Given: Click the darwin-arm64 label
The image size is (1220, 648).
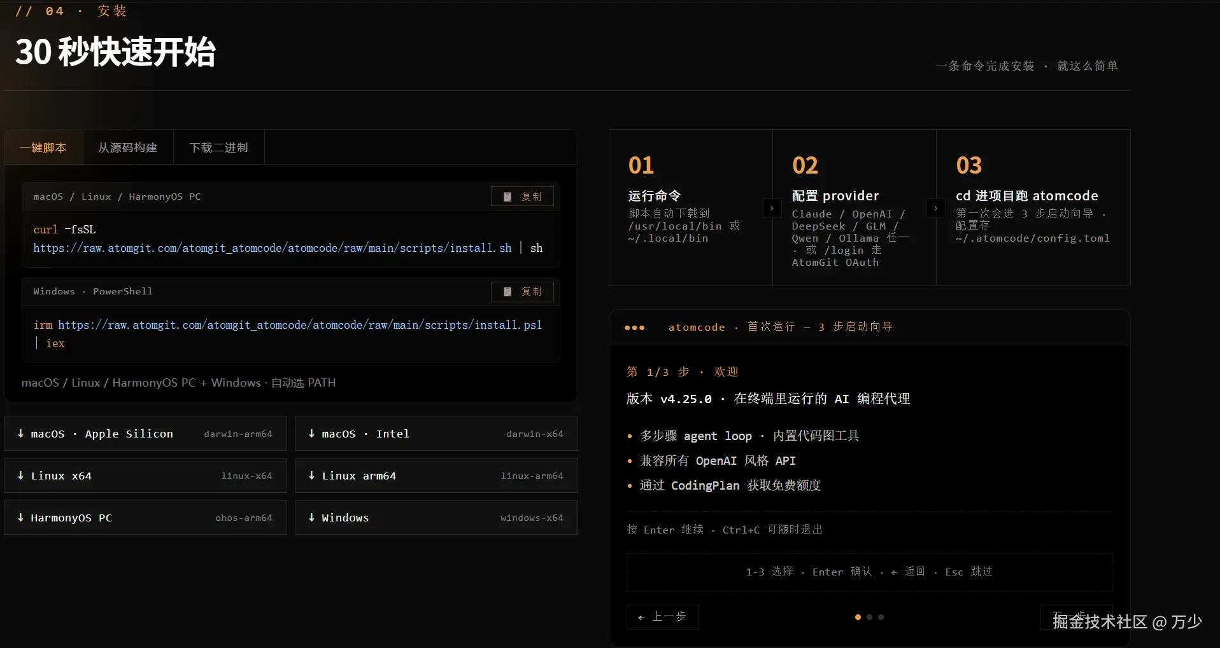Looking at the screenshot, I should pyautogui.click(x=238, y=434).
